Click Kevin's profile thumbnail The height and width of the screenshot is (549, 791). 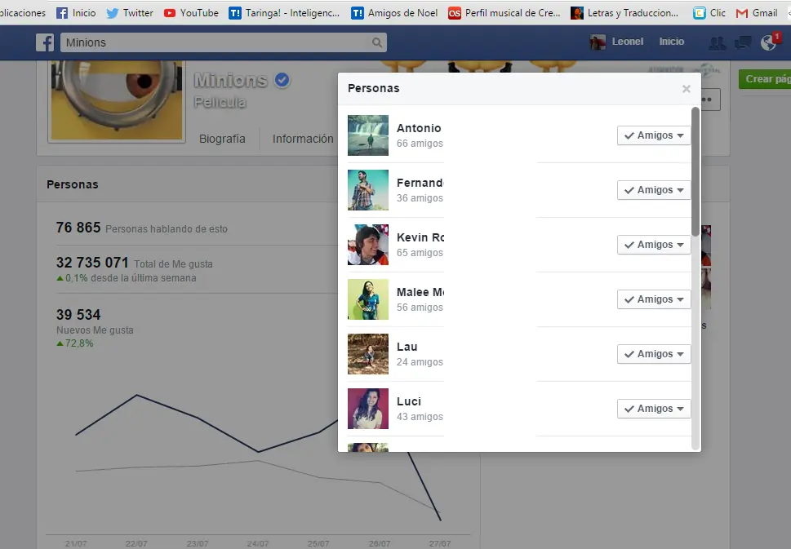[x=368, y=245]
